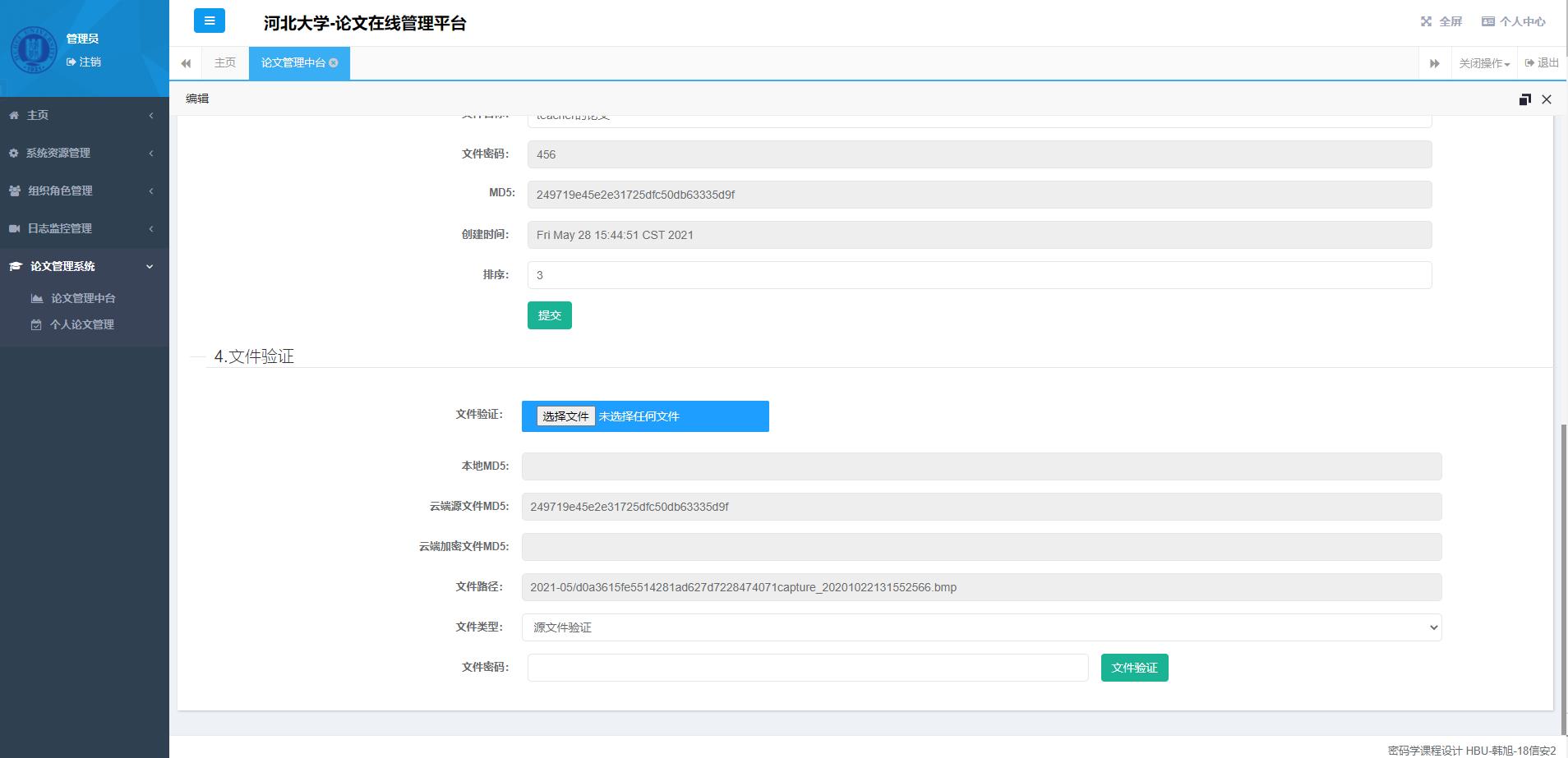This screenshot has height=758, width=1568.
Task: Click the graduation cap icon beside 论文管理系统
Action: 16,266
